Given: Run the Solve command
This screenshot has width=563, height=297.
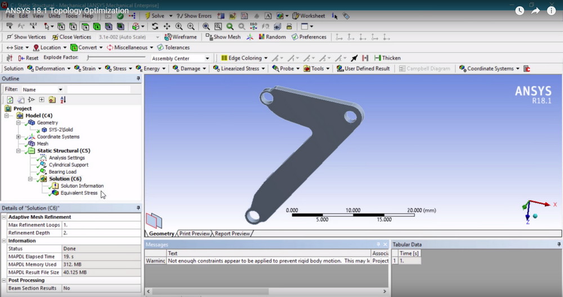Looking at the screenshot, I should pyautogui.click(x=154, y=16).
